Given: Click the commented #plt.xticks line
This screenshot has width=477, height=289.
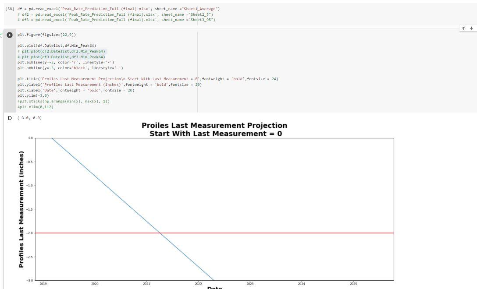Looking at the screenshot, I should [63, 101].
